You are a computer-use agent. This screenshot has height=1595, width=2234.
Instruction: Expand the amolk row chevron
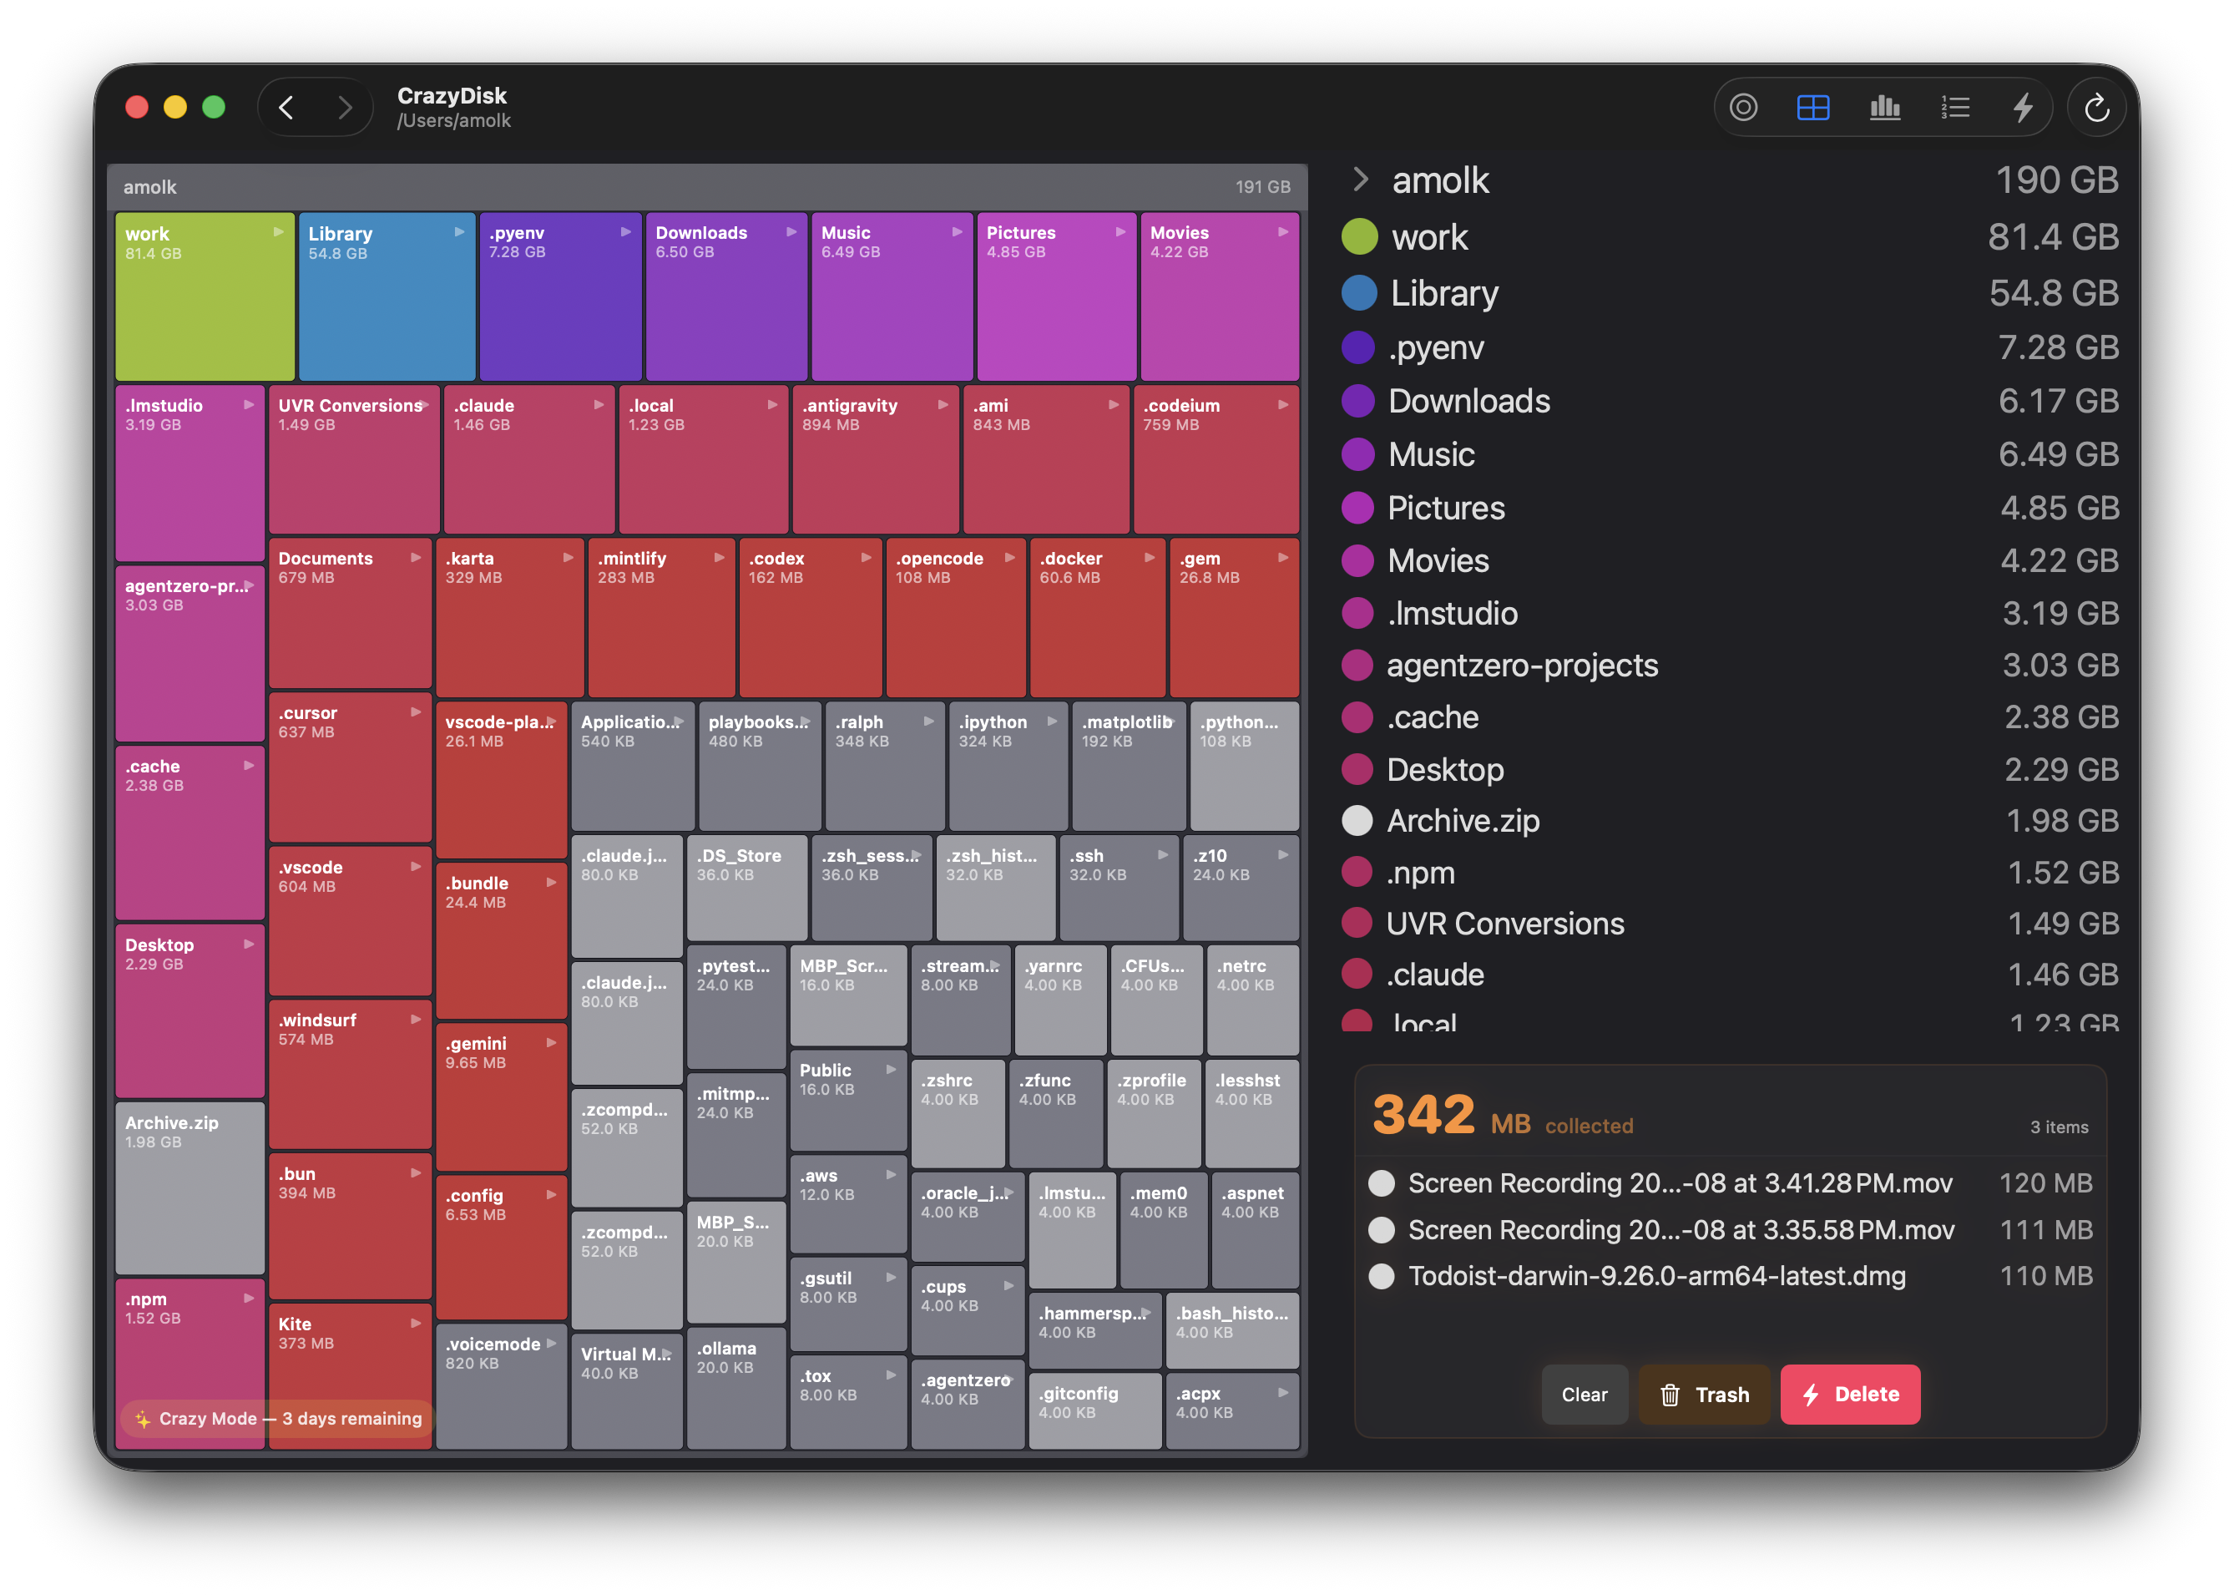pyautogui.click(x=1361, y=180)
